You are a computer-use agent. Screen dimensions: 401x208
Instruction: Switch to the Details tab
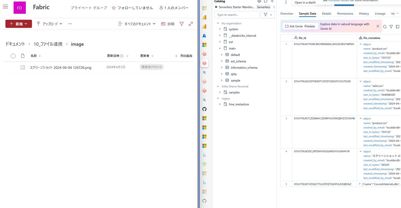326,14
